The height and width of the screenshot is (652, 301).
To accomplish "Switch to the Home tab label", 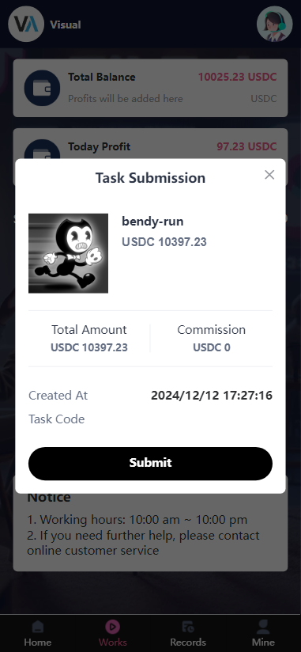I will [x=38, y=642].
